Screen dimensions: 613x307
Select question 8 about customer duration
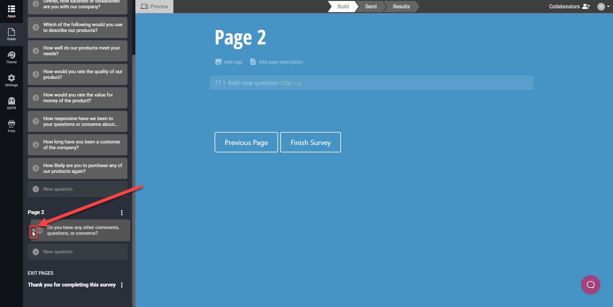78,145
